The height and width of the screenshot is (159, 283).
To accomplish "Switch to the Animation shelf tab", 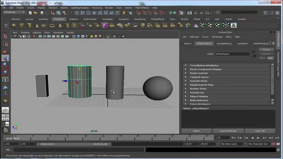I will coord(107,19).
